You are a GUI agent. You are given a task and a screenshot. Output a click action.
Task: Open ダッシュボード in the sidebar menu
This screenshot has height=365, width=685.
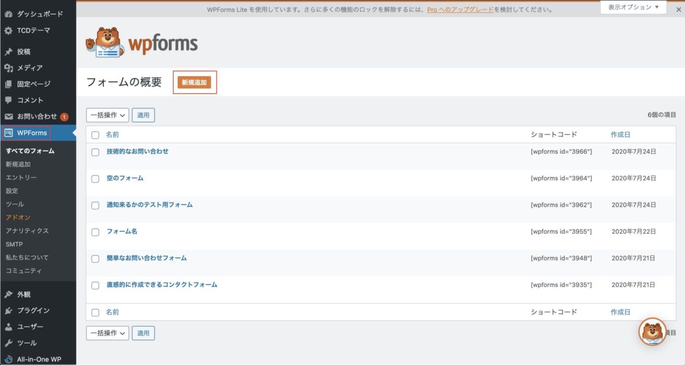click(40, 14)
